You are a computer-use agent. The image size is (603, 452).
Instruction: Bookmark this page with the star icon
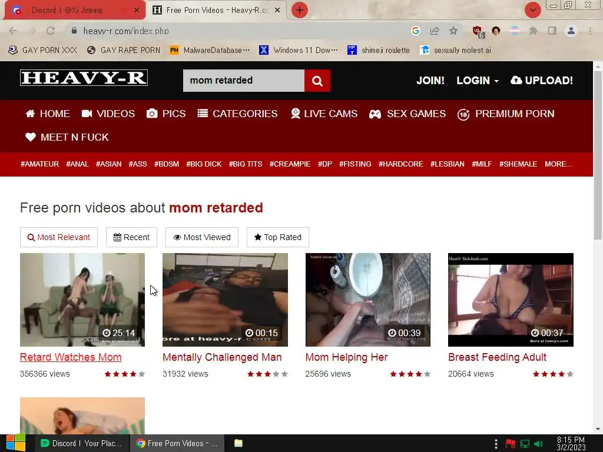click(453, 31)
